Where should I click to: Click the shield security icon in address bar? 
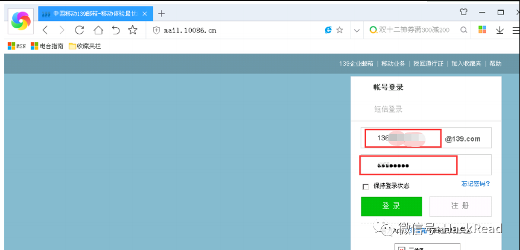[x=156, y=31]
